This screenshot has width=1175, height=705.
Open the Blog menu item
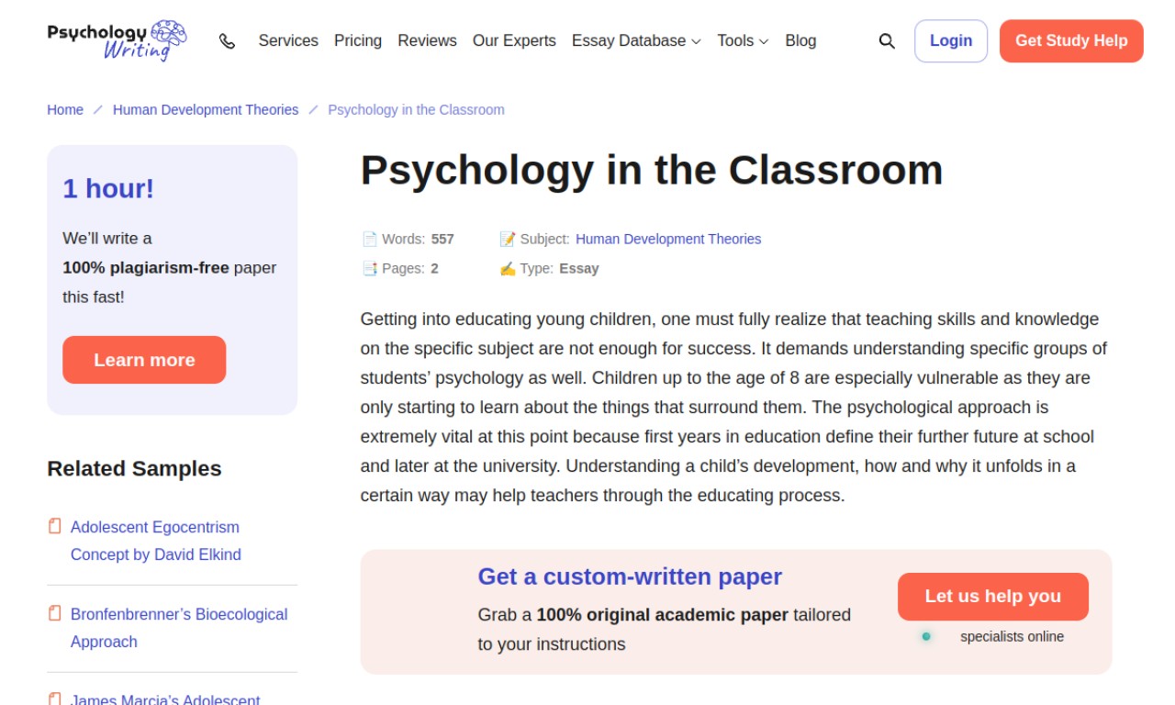click(x=800, y=40)
